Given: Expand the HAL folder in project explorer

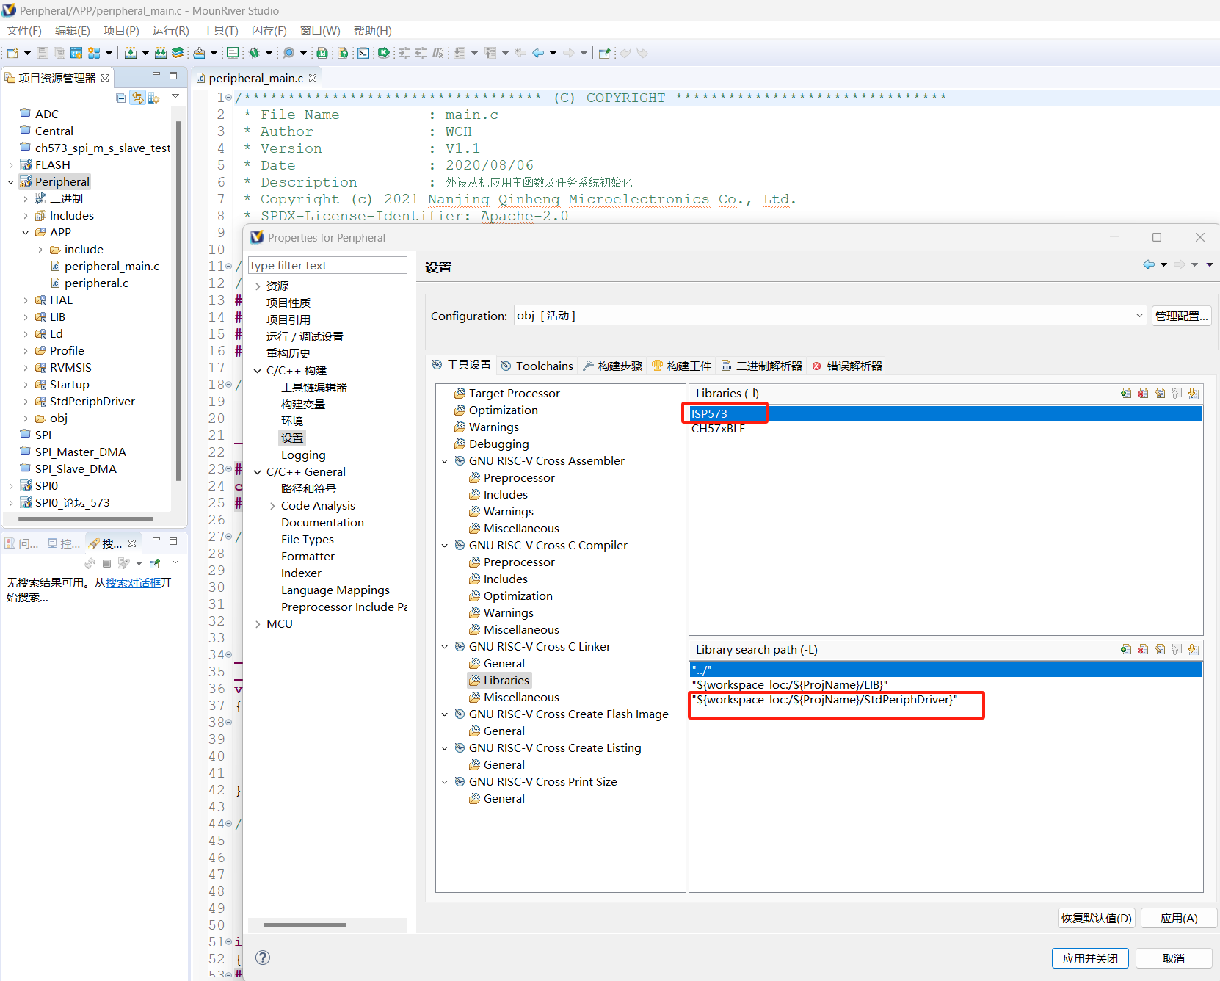Looking at the screenshot, I should [x=26, y=300].
